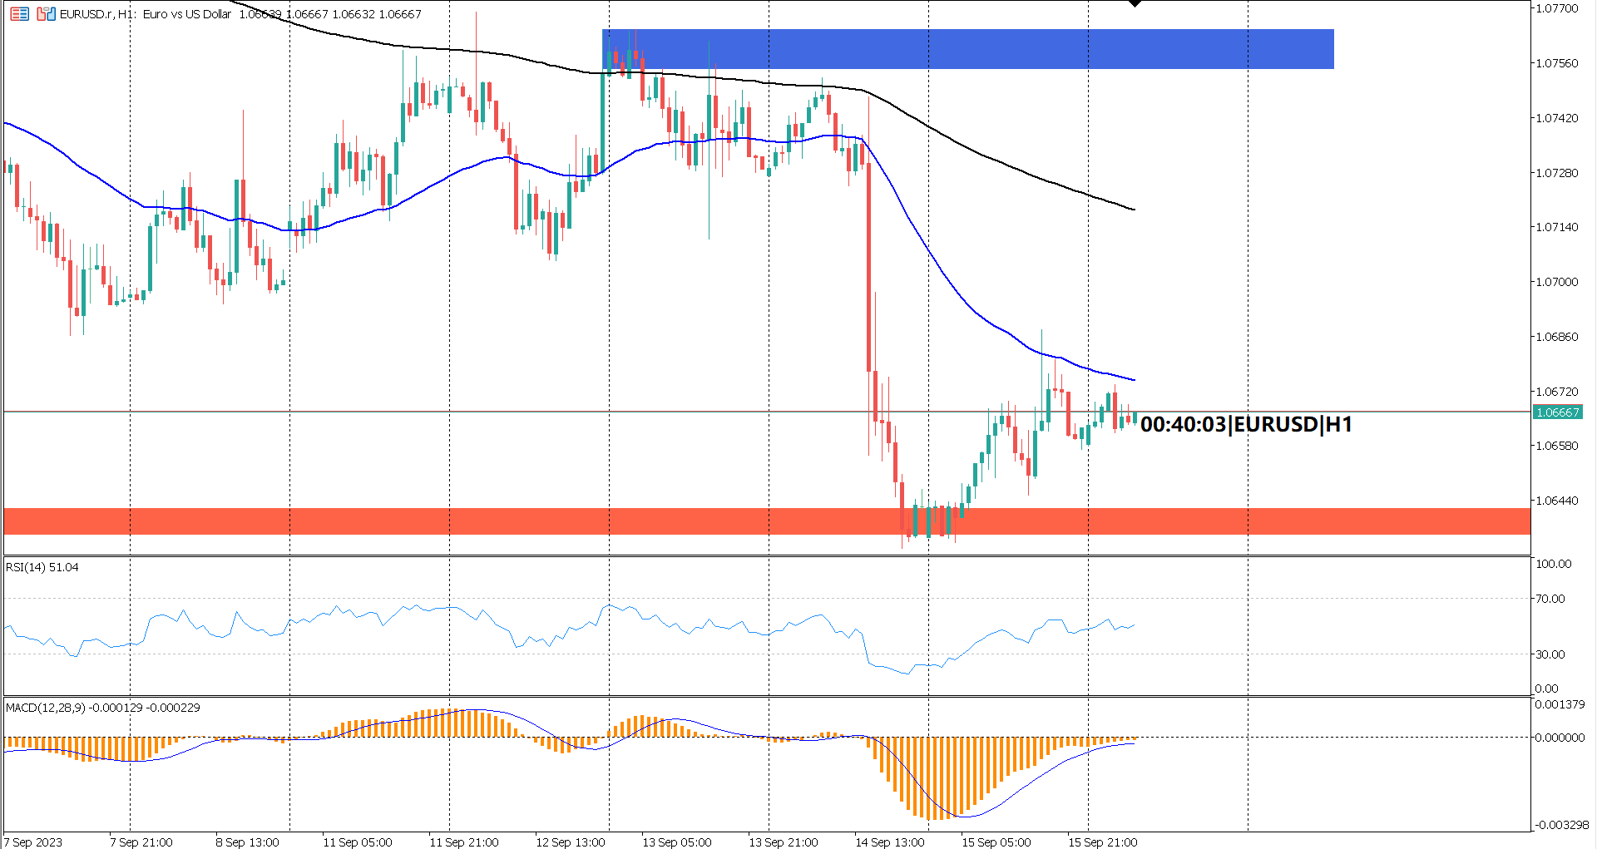Click the Euro vs US Dollar title
The width and height of the screenshot is (1597, 849).
pyautogui.click(x=186, y=14)
